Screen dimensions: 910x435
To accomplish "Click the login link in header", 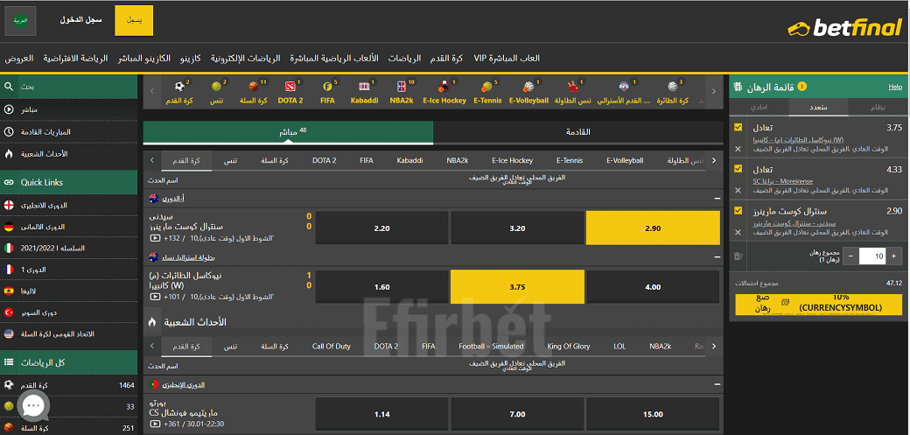I will click(80, 19).
